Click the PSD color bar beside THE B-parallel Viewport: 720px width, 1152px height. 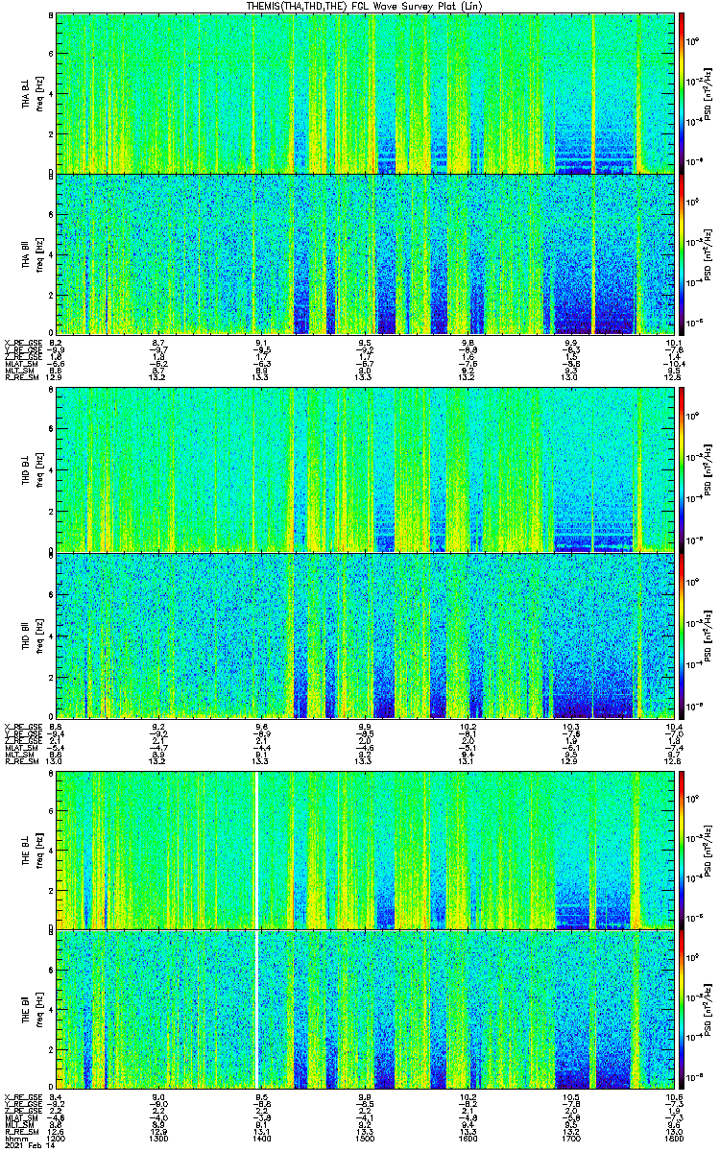(x=682, y=1008)
